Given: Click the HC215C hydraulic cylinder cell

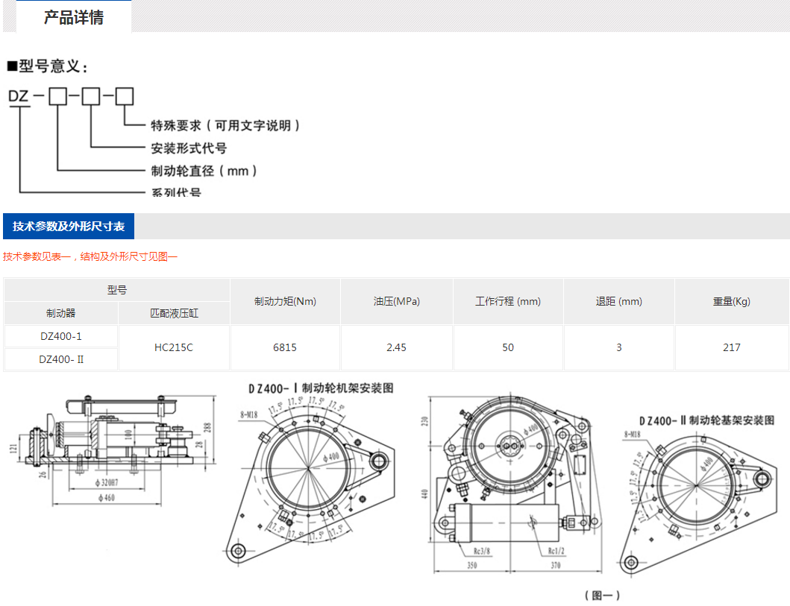Looking at the screenshot, I should pos(174,347).
